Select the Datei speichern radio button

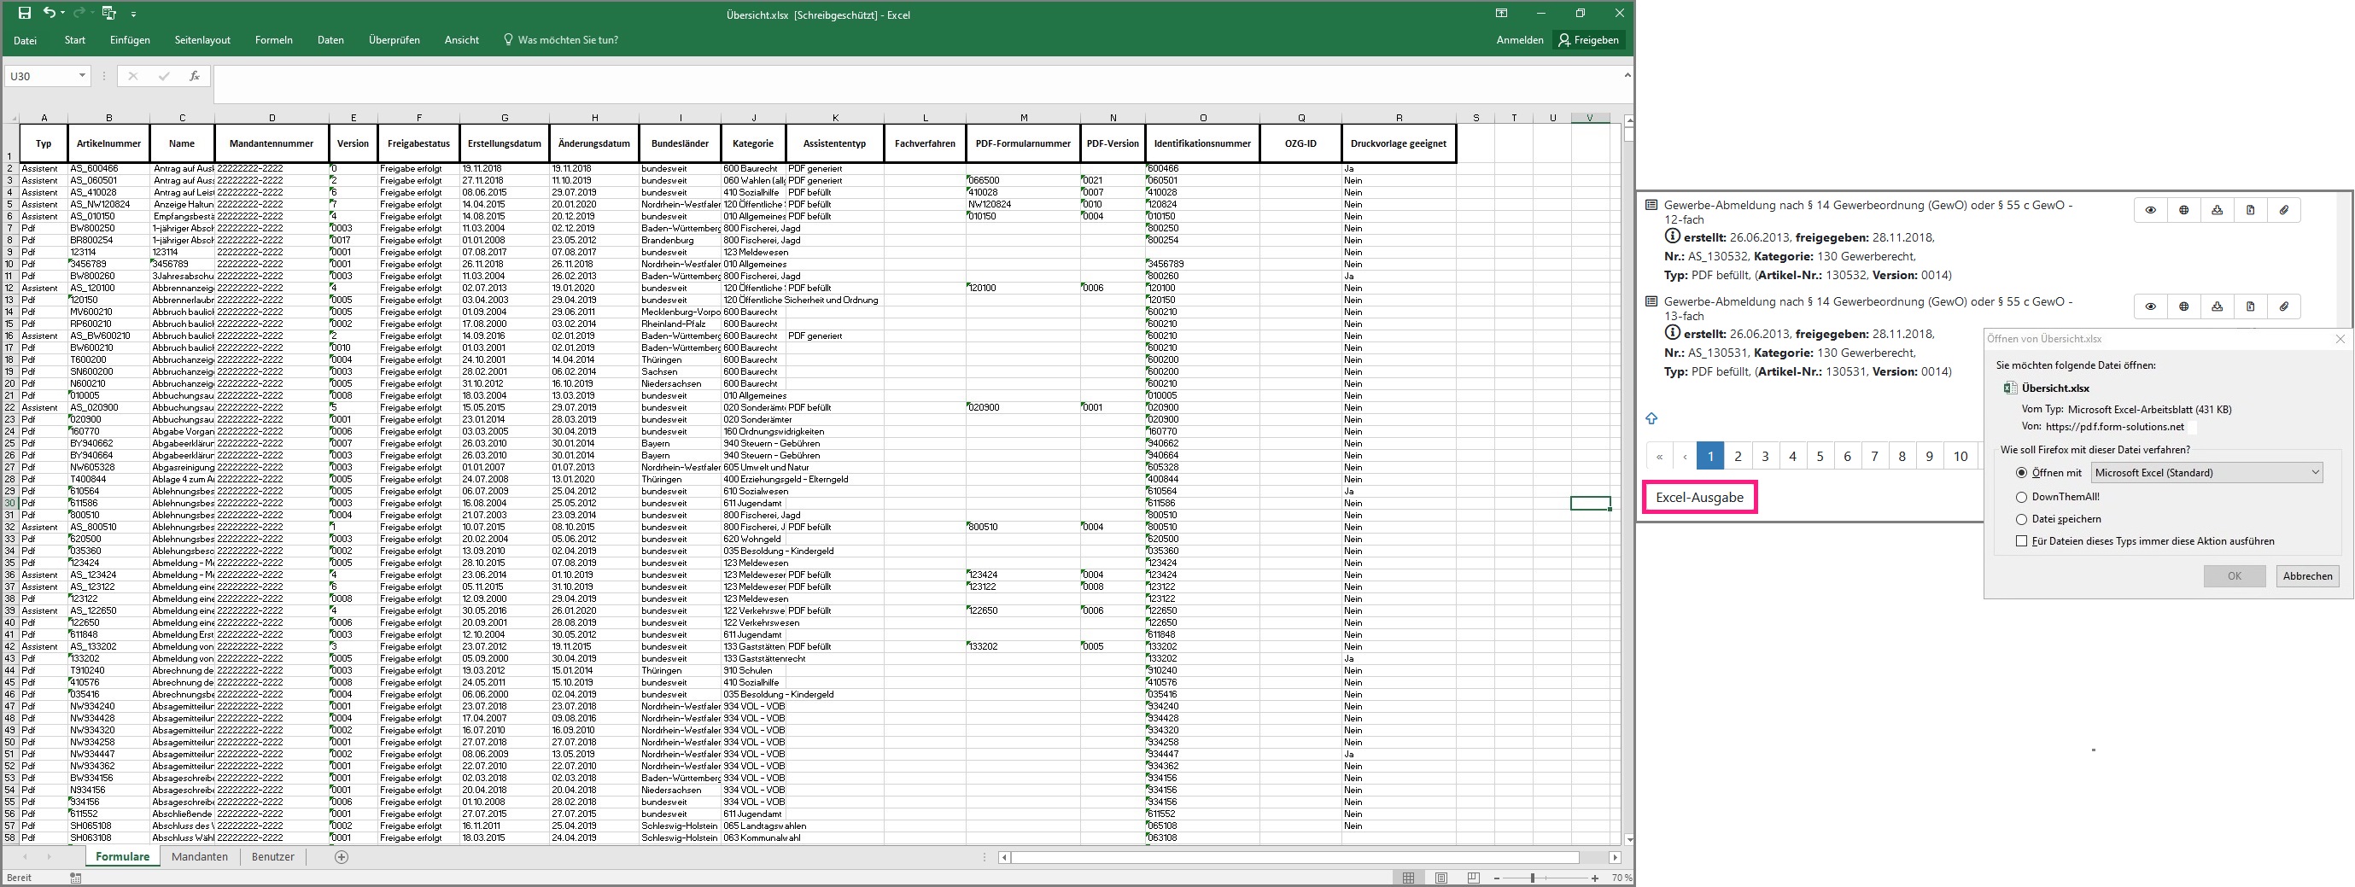click(x=2021, y=519)
